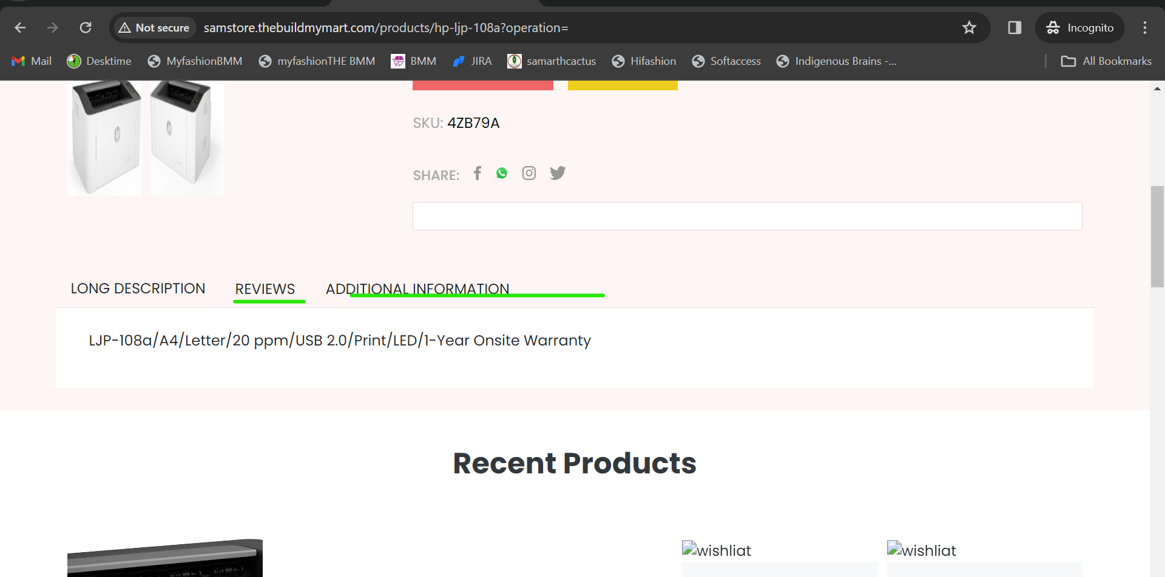Viewport: 1165px width, 577px height.
Task: Click the yellow button above SKU
Action: click(x=623, y=85)
